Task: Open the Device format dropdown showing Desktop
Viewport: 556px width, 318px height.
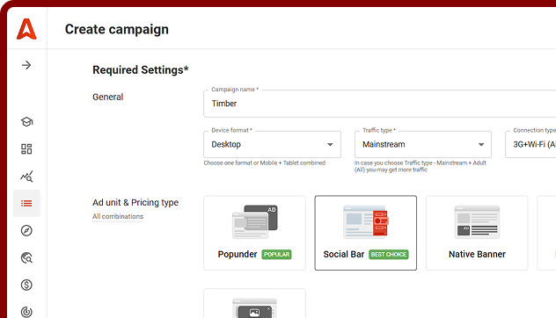Action: point(272,144)
